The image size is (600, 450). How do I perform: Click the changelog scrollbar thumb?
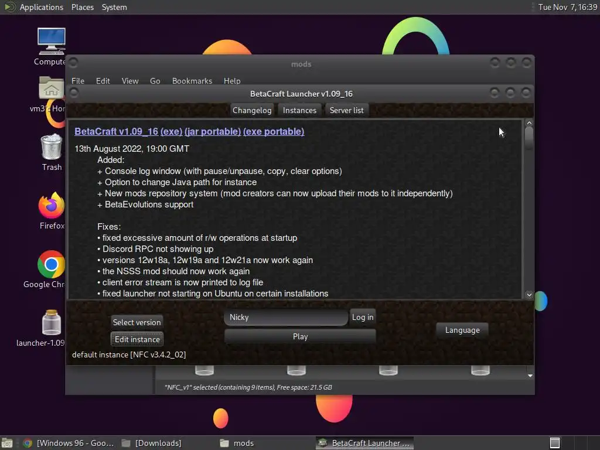point(529,138)
